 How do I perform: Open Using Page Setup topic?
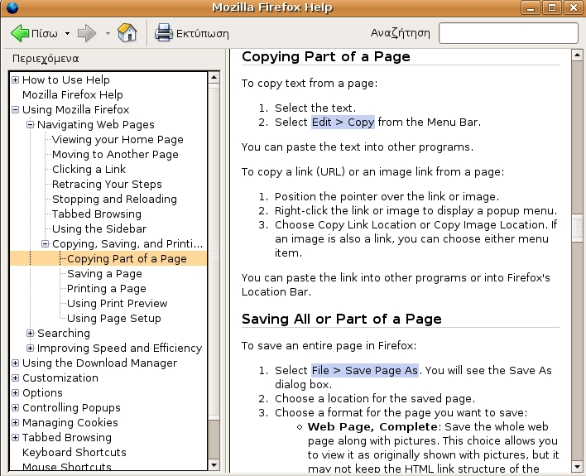tap(114, 318)
